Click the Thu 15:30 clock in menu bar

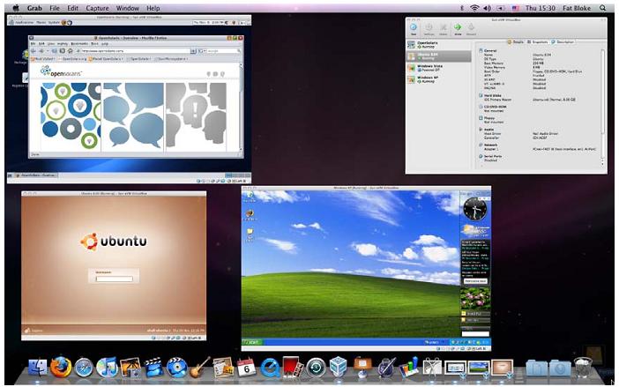click(541, 8)
